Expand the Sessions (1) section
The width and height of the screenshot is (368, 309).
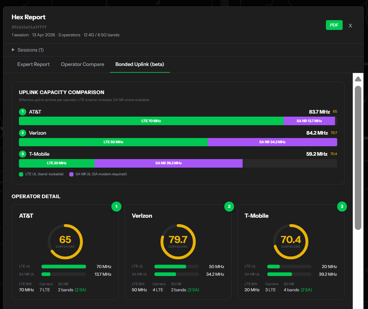28,50
